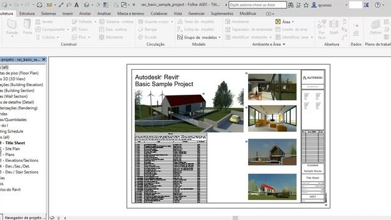Select the Measure tool icon in quick access toolbar
Screen dimensions: 391x220
(x=49, y=5)
